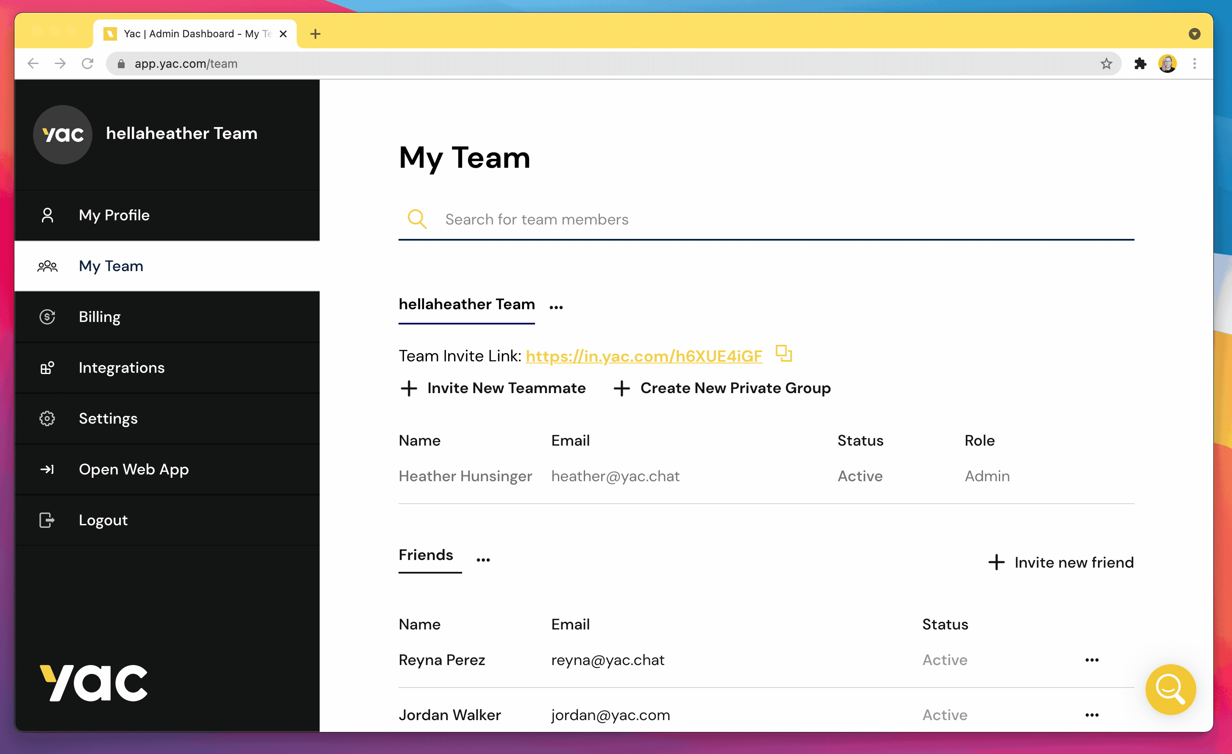Click the Billing dollar icon

[x=47, y=317]
